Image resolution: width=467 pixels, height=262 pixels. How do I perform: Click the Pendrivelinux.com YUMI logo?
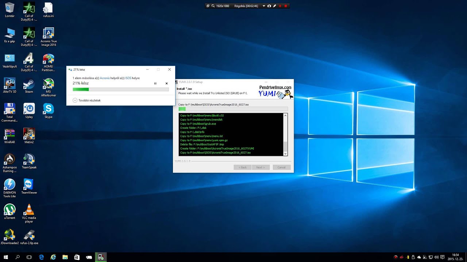(275, 92)
